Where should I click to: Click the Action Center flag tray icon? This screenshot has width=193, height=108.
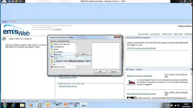[168, 105]
